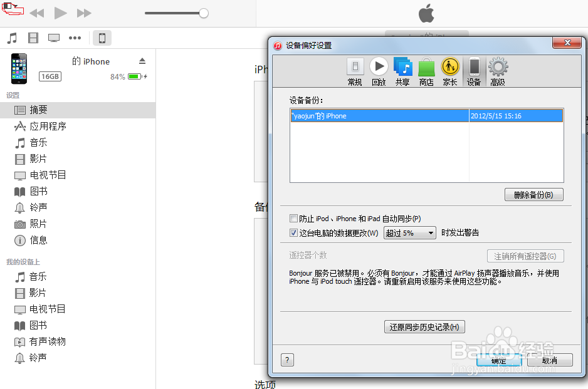Select 应用程序 in settings sidebar

coord(78,127)
